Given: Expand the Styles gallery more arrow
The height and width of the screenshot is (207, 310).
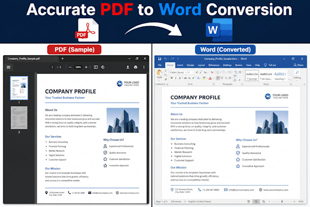Looking at the screenshot, I should pos(289,80).
